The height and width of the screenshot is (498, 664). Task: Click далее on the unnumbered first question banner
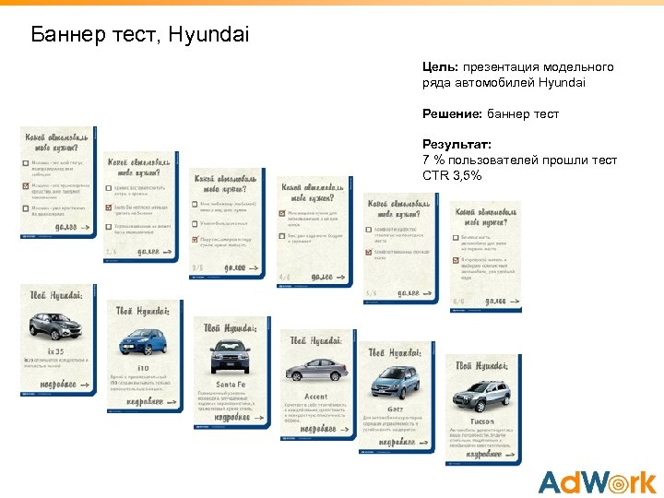[73, 227]
